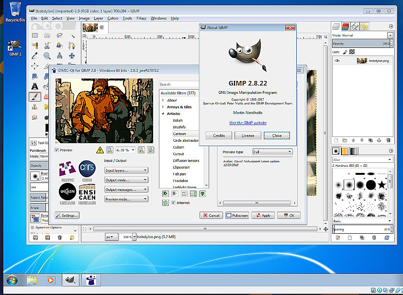Click the G'MIC filter selection mode checklist icon
Screen dimensions: 403x295
tap(193, 193)
